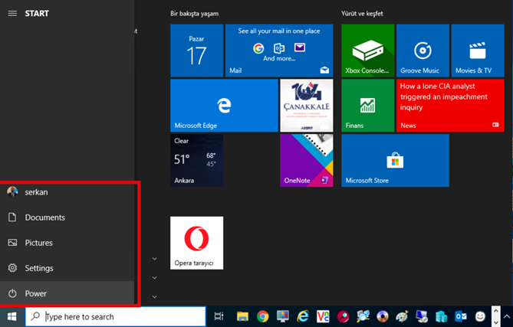Open the Movies & TV tile
The height and width of the screenshot is (327, 513).
coord(478,51)
